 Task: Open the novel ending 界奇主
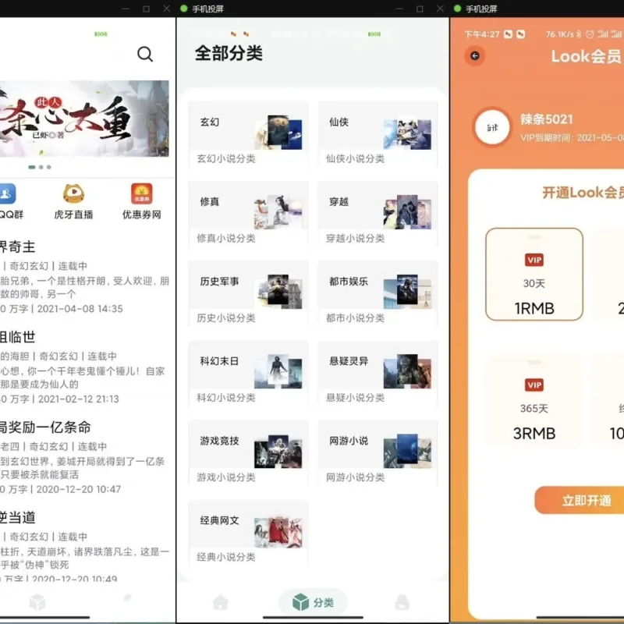point(17,246)
